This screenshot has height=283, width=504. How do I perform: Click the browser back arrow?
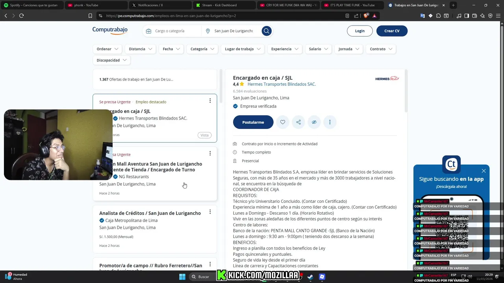pos(6,16)
